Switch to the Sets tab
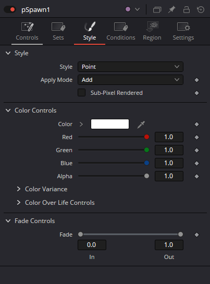This screenshot has width=210, height=284. pyautogui.click(x=58, y=31)
